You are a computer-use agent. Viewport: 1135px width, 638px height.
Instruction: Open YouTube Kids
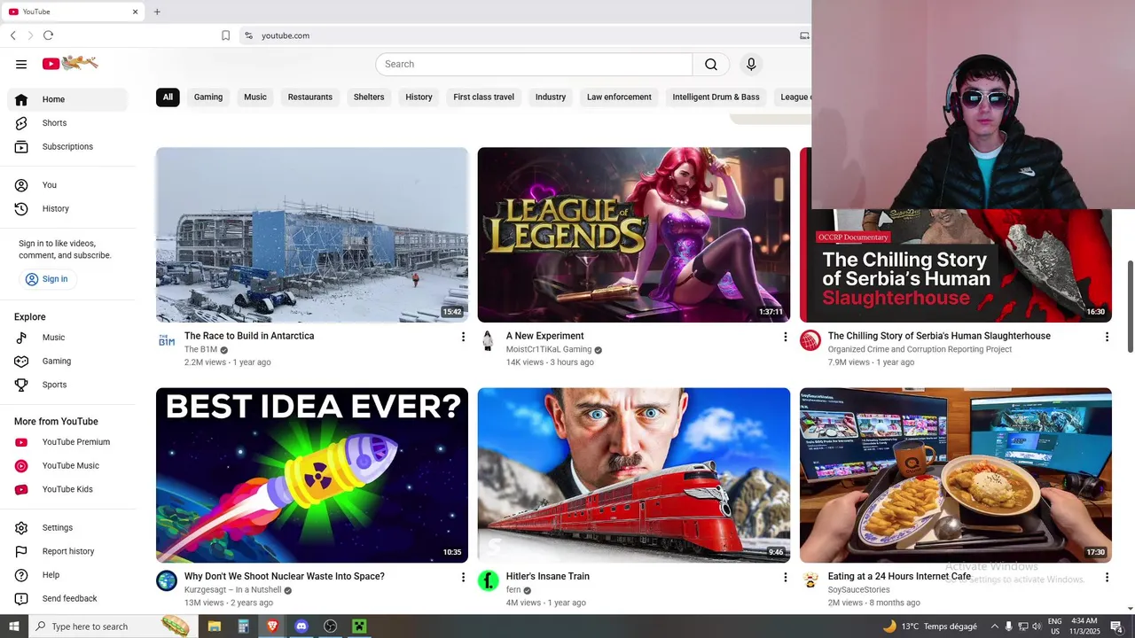point(67,490)
